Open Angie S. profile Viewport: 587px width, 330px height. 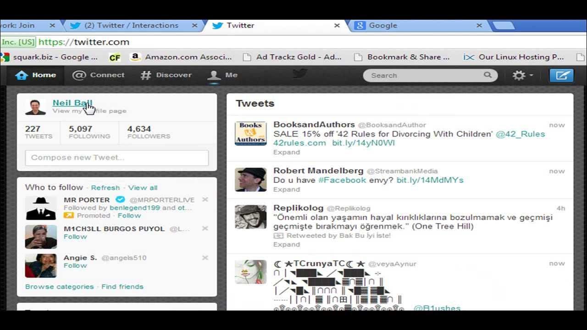point(80,258)
